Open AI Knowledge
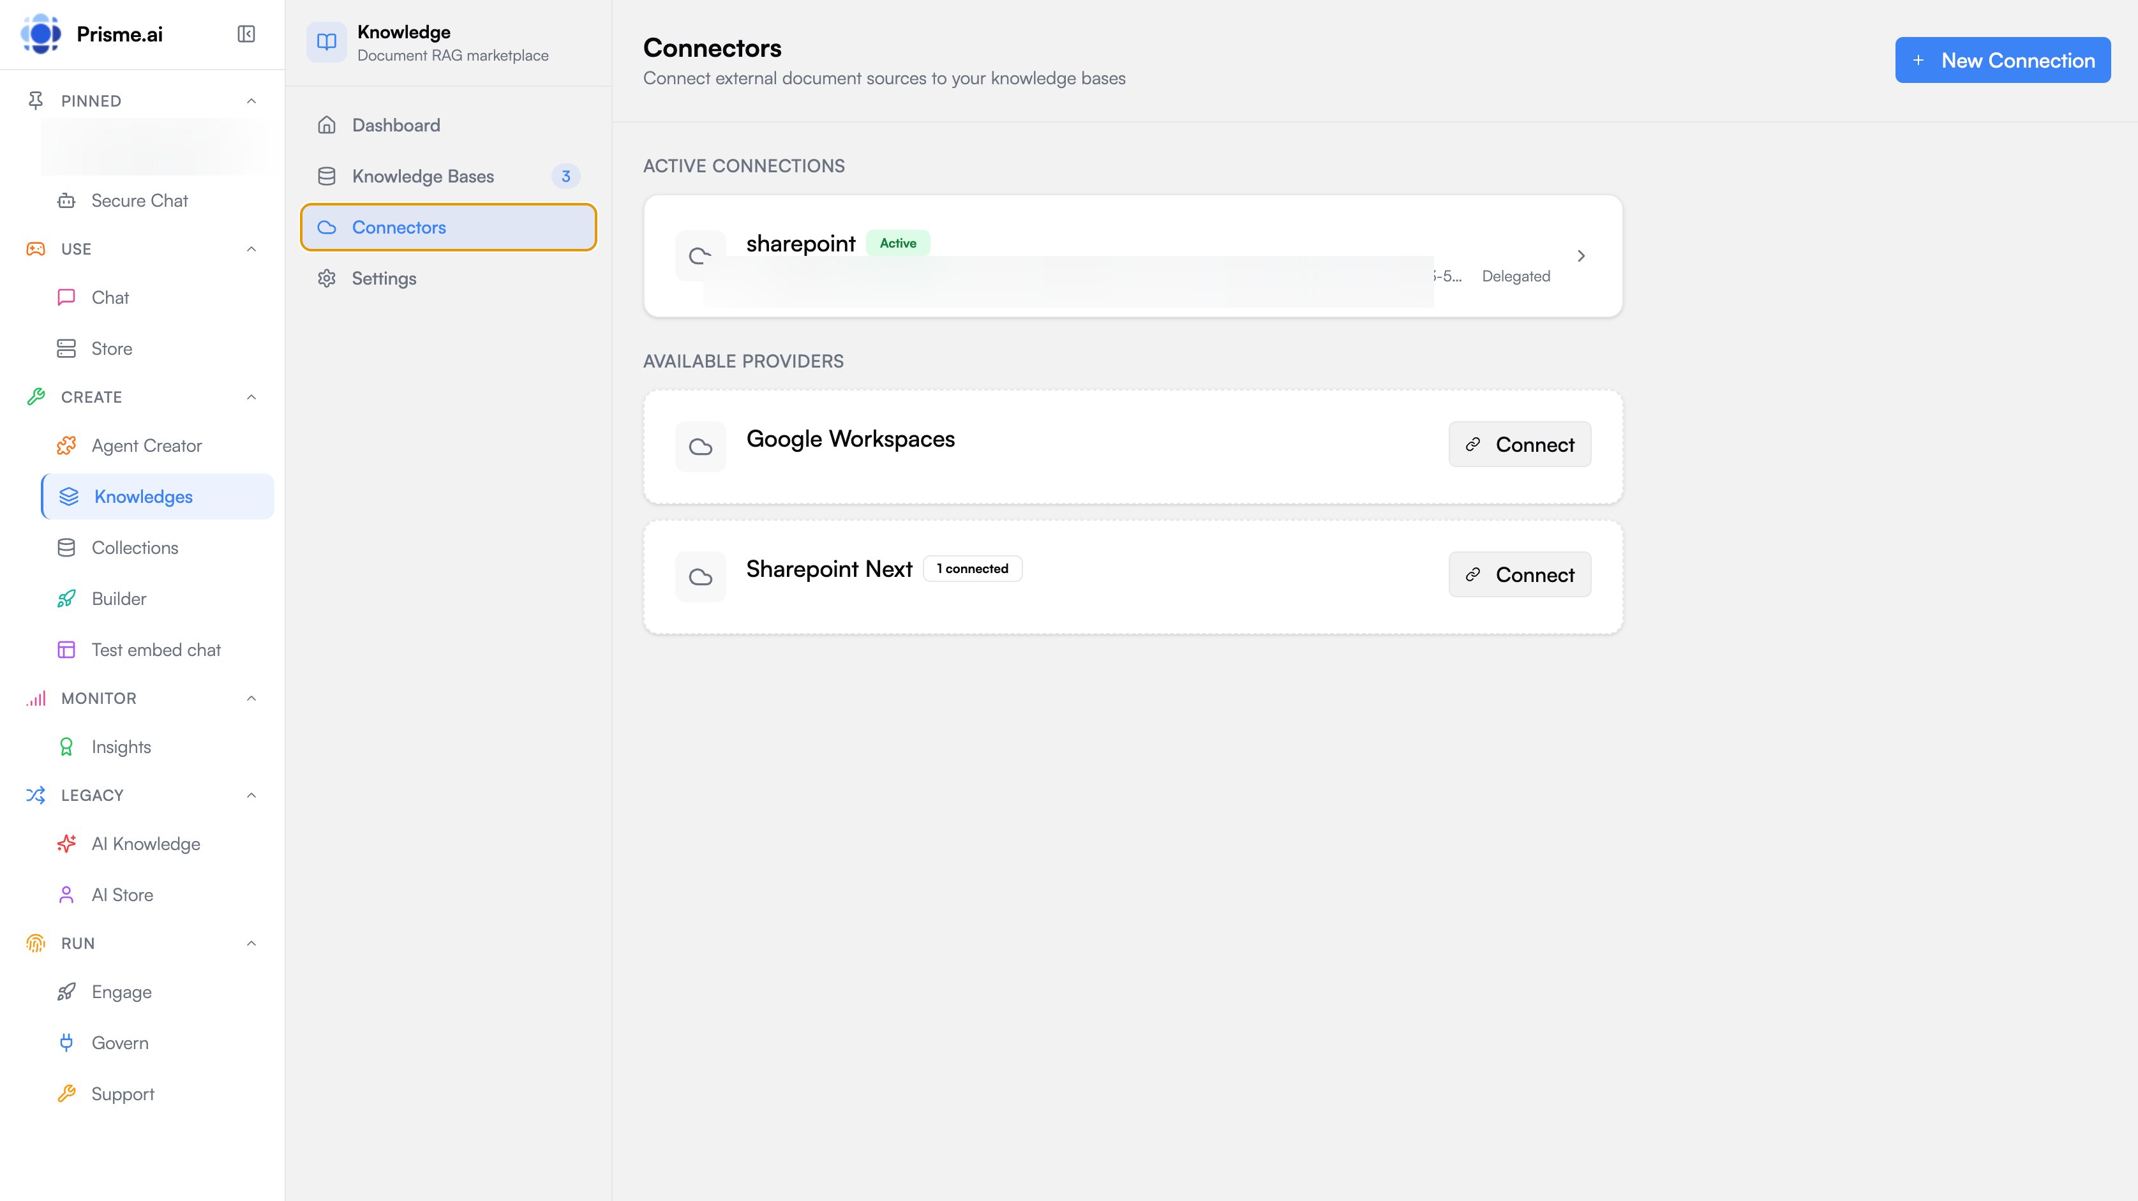2138x1201 pixels. (158, 844)
